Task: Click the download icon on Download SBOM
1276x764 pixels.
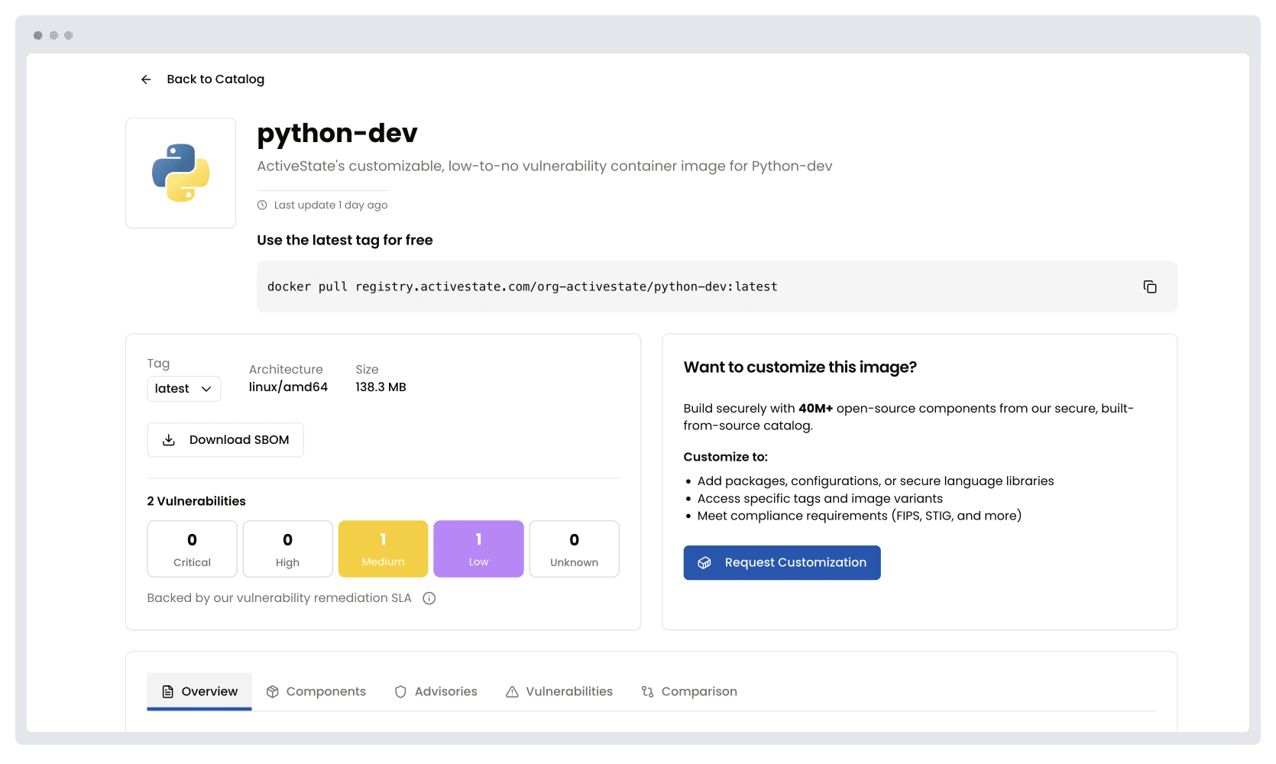Action: (x=168, y=439)
